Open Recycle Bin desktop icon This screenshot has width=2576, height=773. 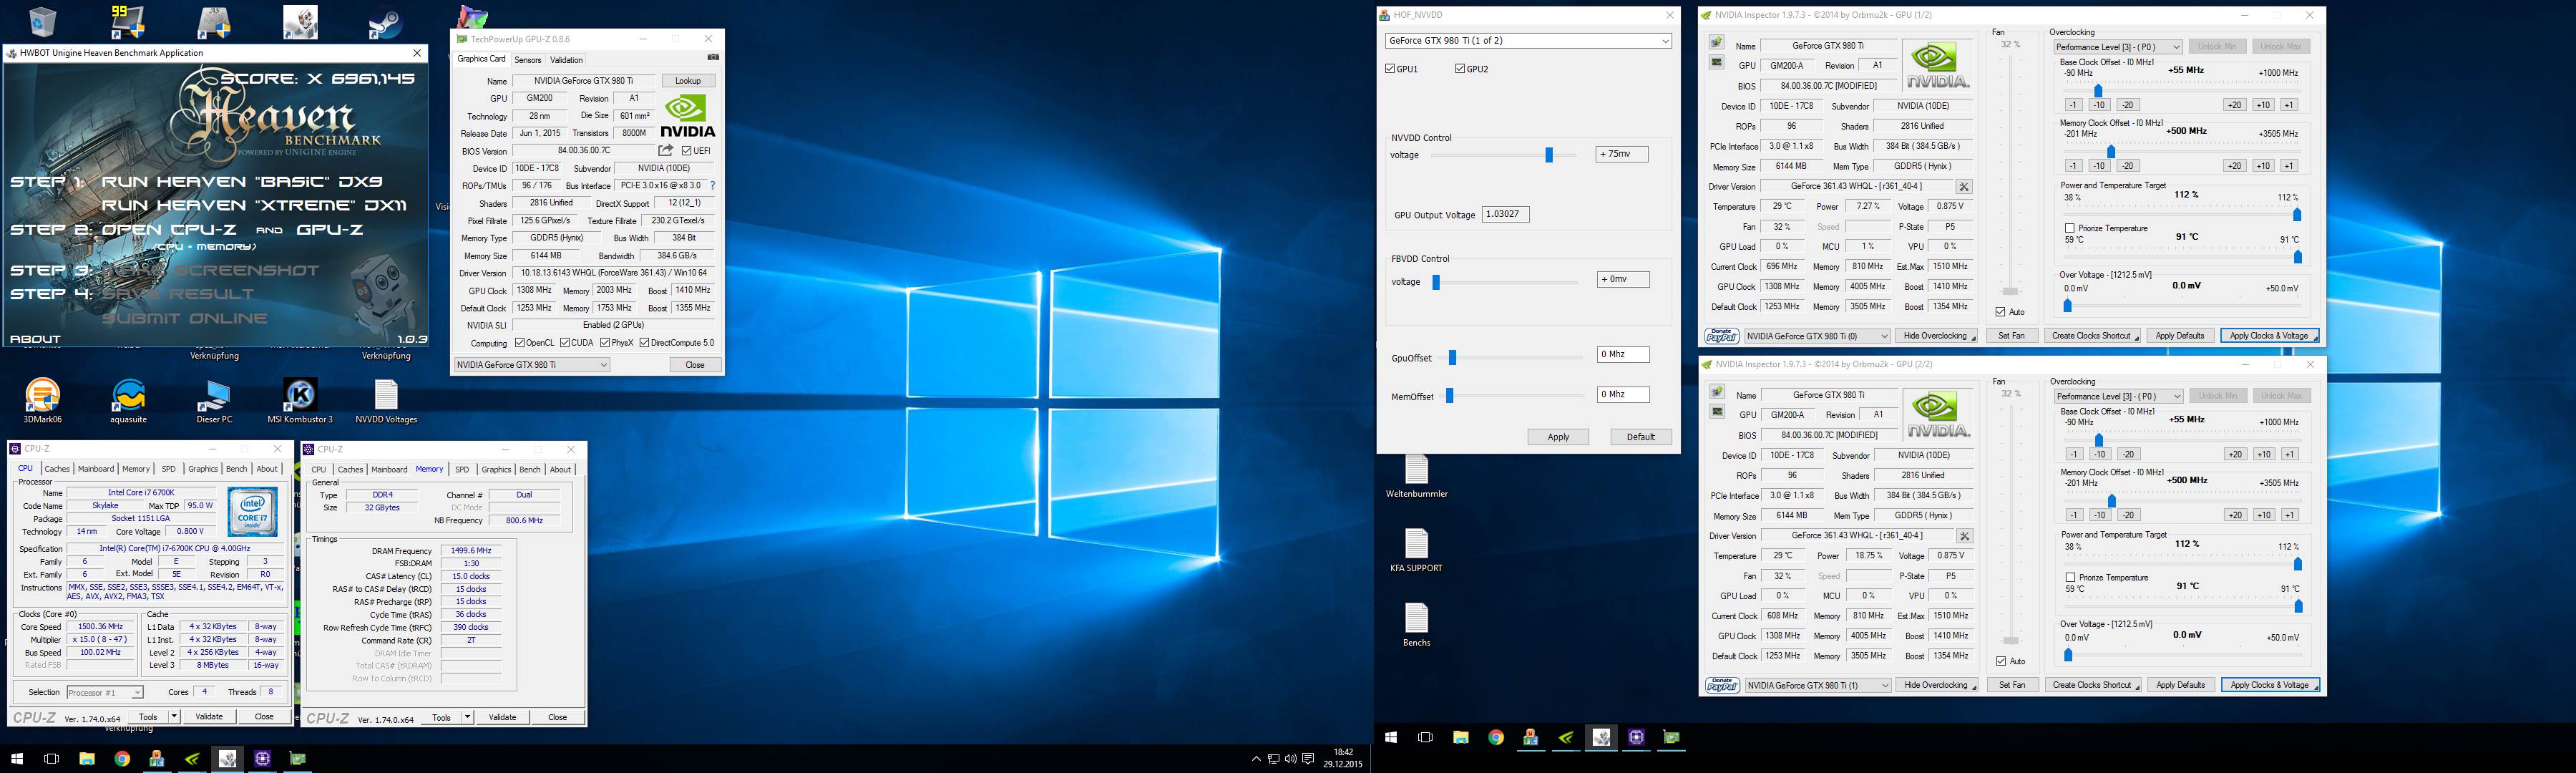[42, 21]
